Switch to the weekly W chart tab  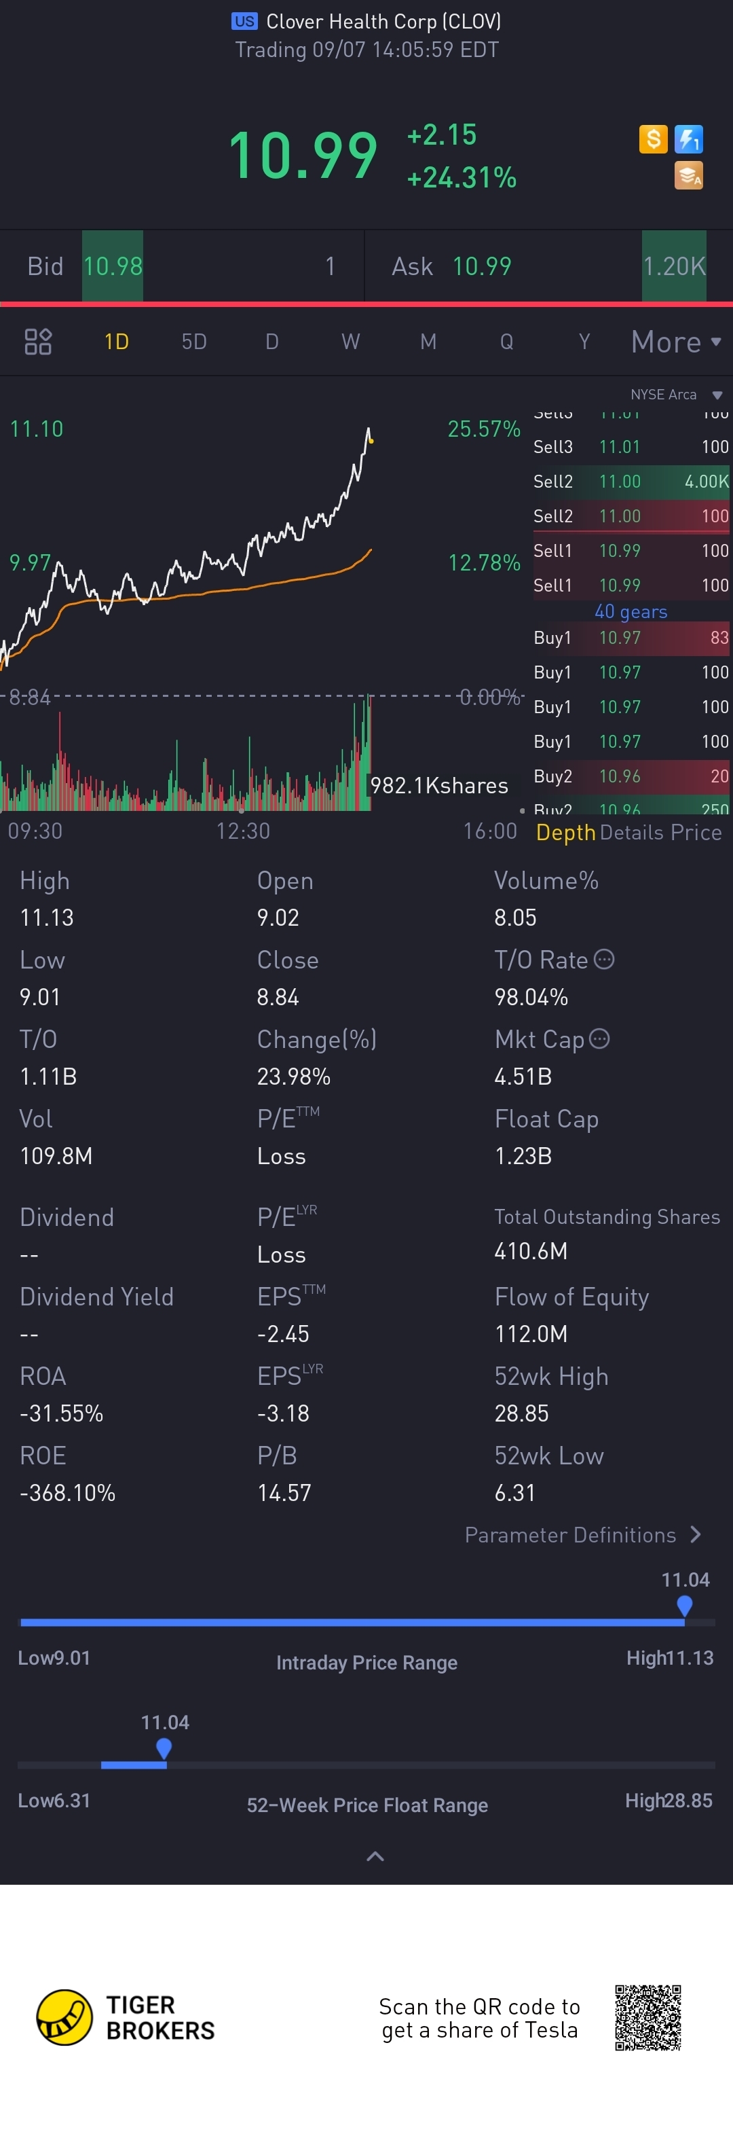tap(351, 342)
